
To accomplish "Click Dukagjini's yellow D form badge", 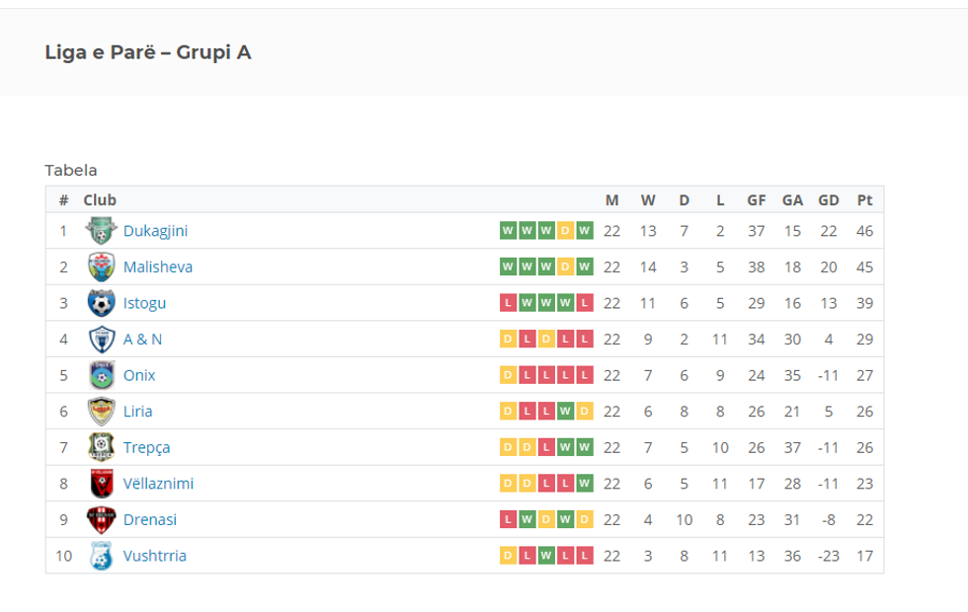I will [x=565, y=231].
